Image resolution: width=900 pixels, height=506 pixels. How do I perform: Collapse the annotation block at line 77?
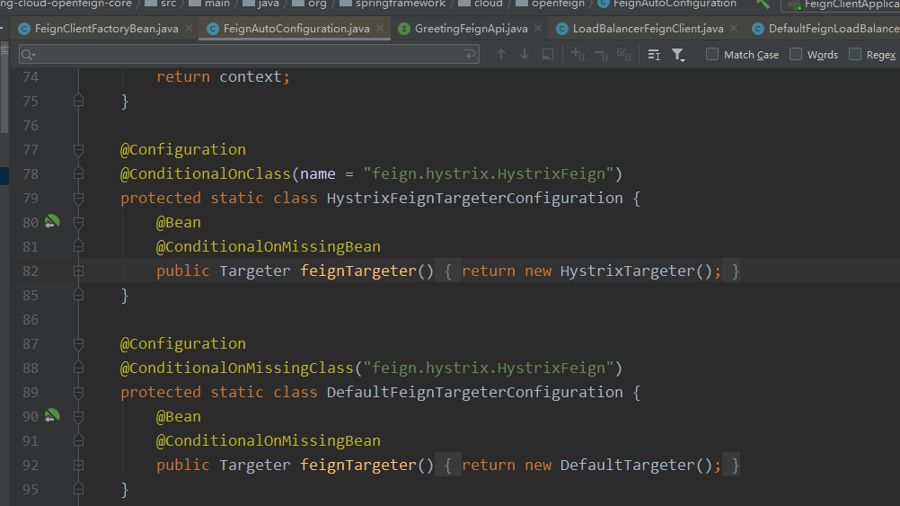(x=79, y=150)
